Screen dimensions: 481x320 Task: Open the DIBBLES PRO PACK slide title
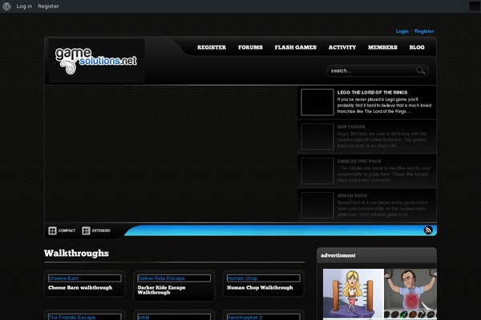[x=359, y=161]
